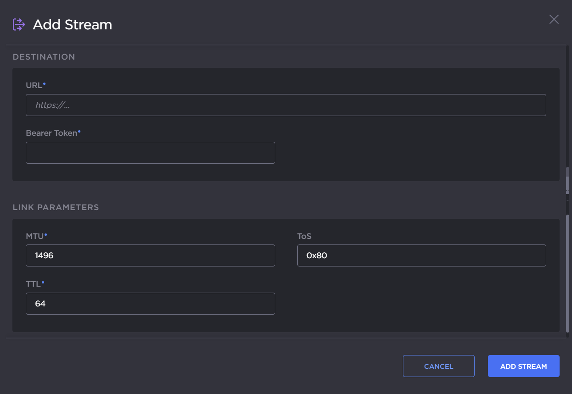
Task: Click the TTL field label
Action: pos(33,284)
